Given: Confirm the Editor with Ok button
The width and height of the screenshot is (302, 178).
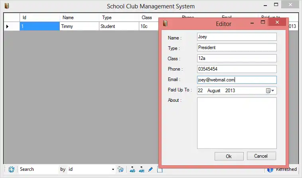Looking at the screenshot, I should 229,156.
